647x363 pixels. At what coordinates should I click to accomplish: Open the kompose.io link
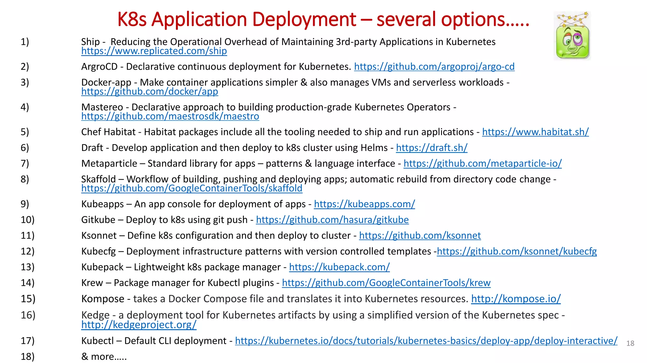(x=516, y=299)
